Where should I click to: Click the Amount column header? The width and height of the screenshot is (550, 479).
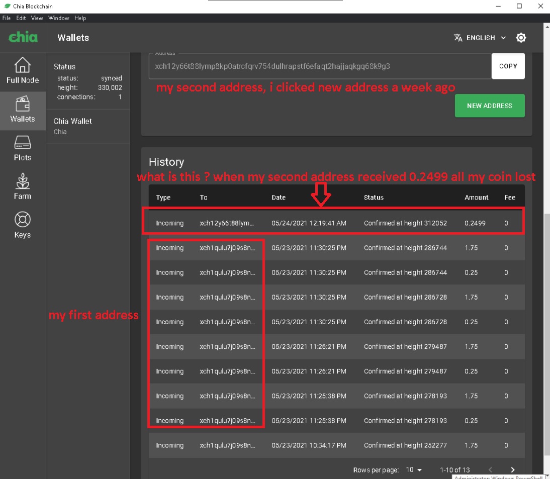(476, 198)
